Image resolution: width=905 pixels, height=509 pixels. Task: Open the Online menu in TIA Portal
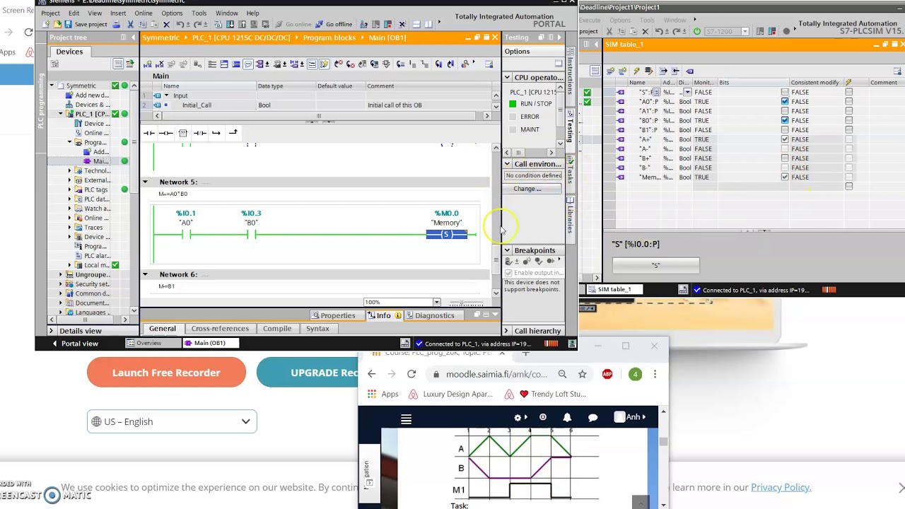tap(143, 13)
